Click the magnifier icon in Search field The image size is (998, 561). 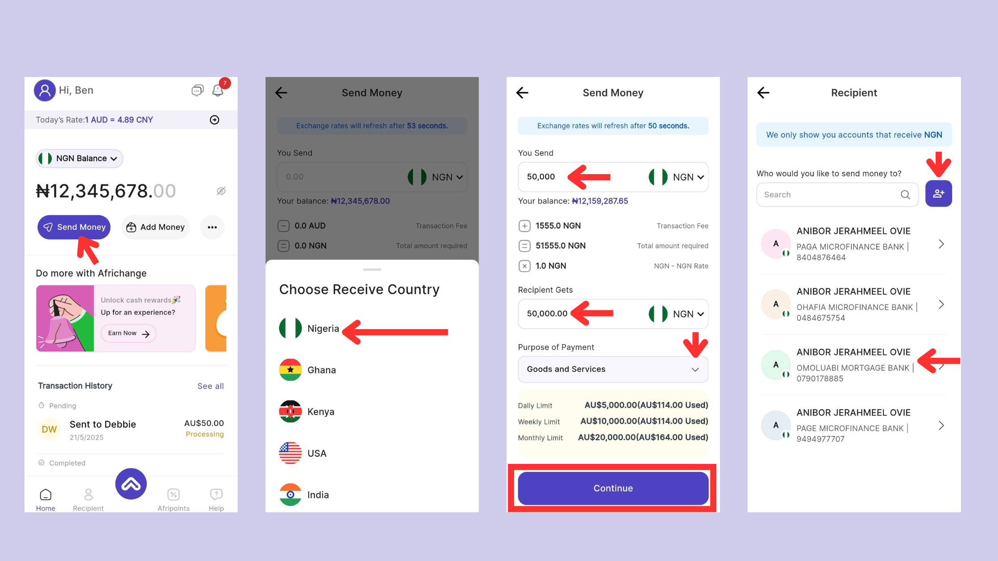point(905,195)
